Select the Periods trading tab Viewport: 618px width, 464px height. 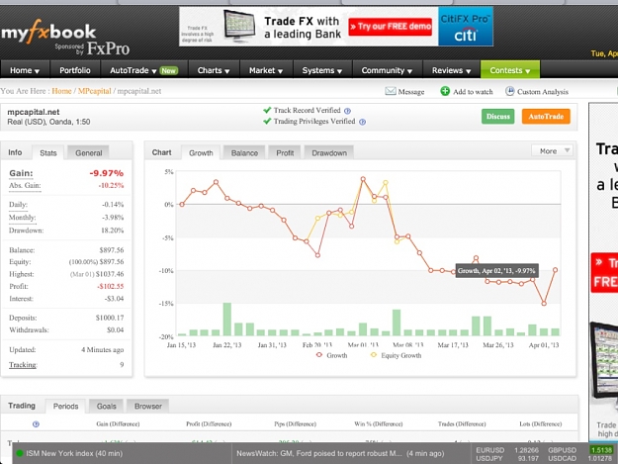pos(65,406)
